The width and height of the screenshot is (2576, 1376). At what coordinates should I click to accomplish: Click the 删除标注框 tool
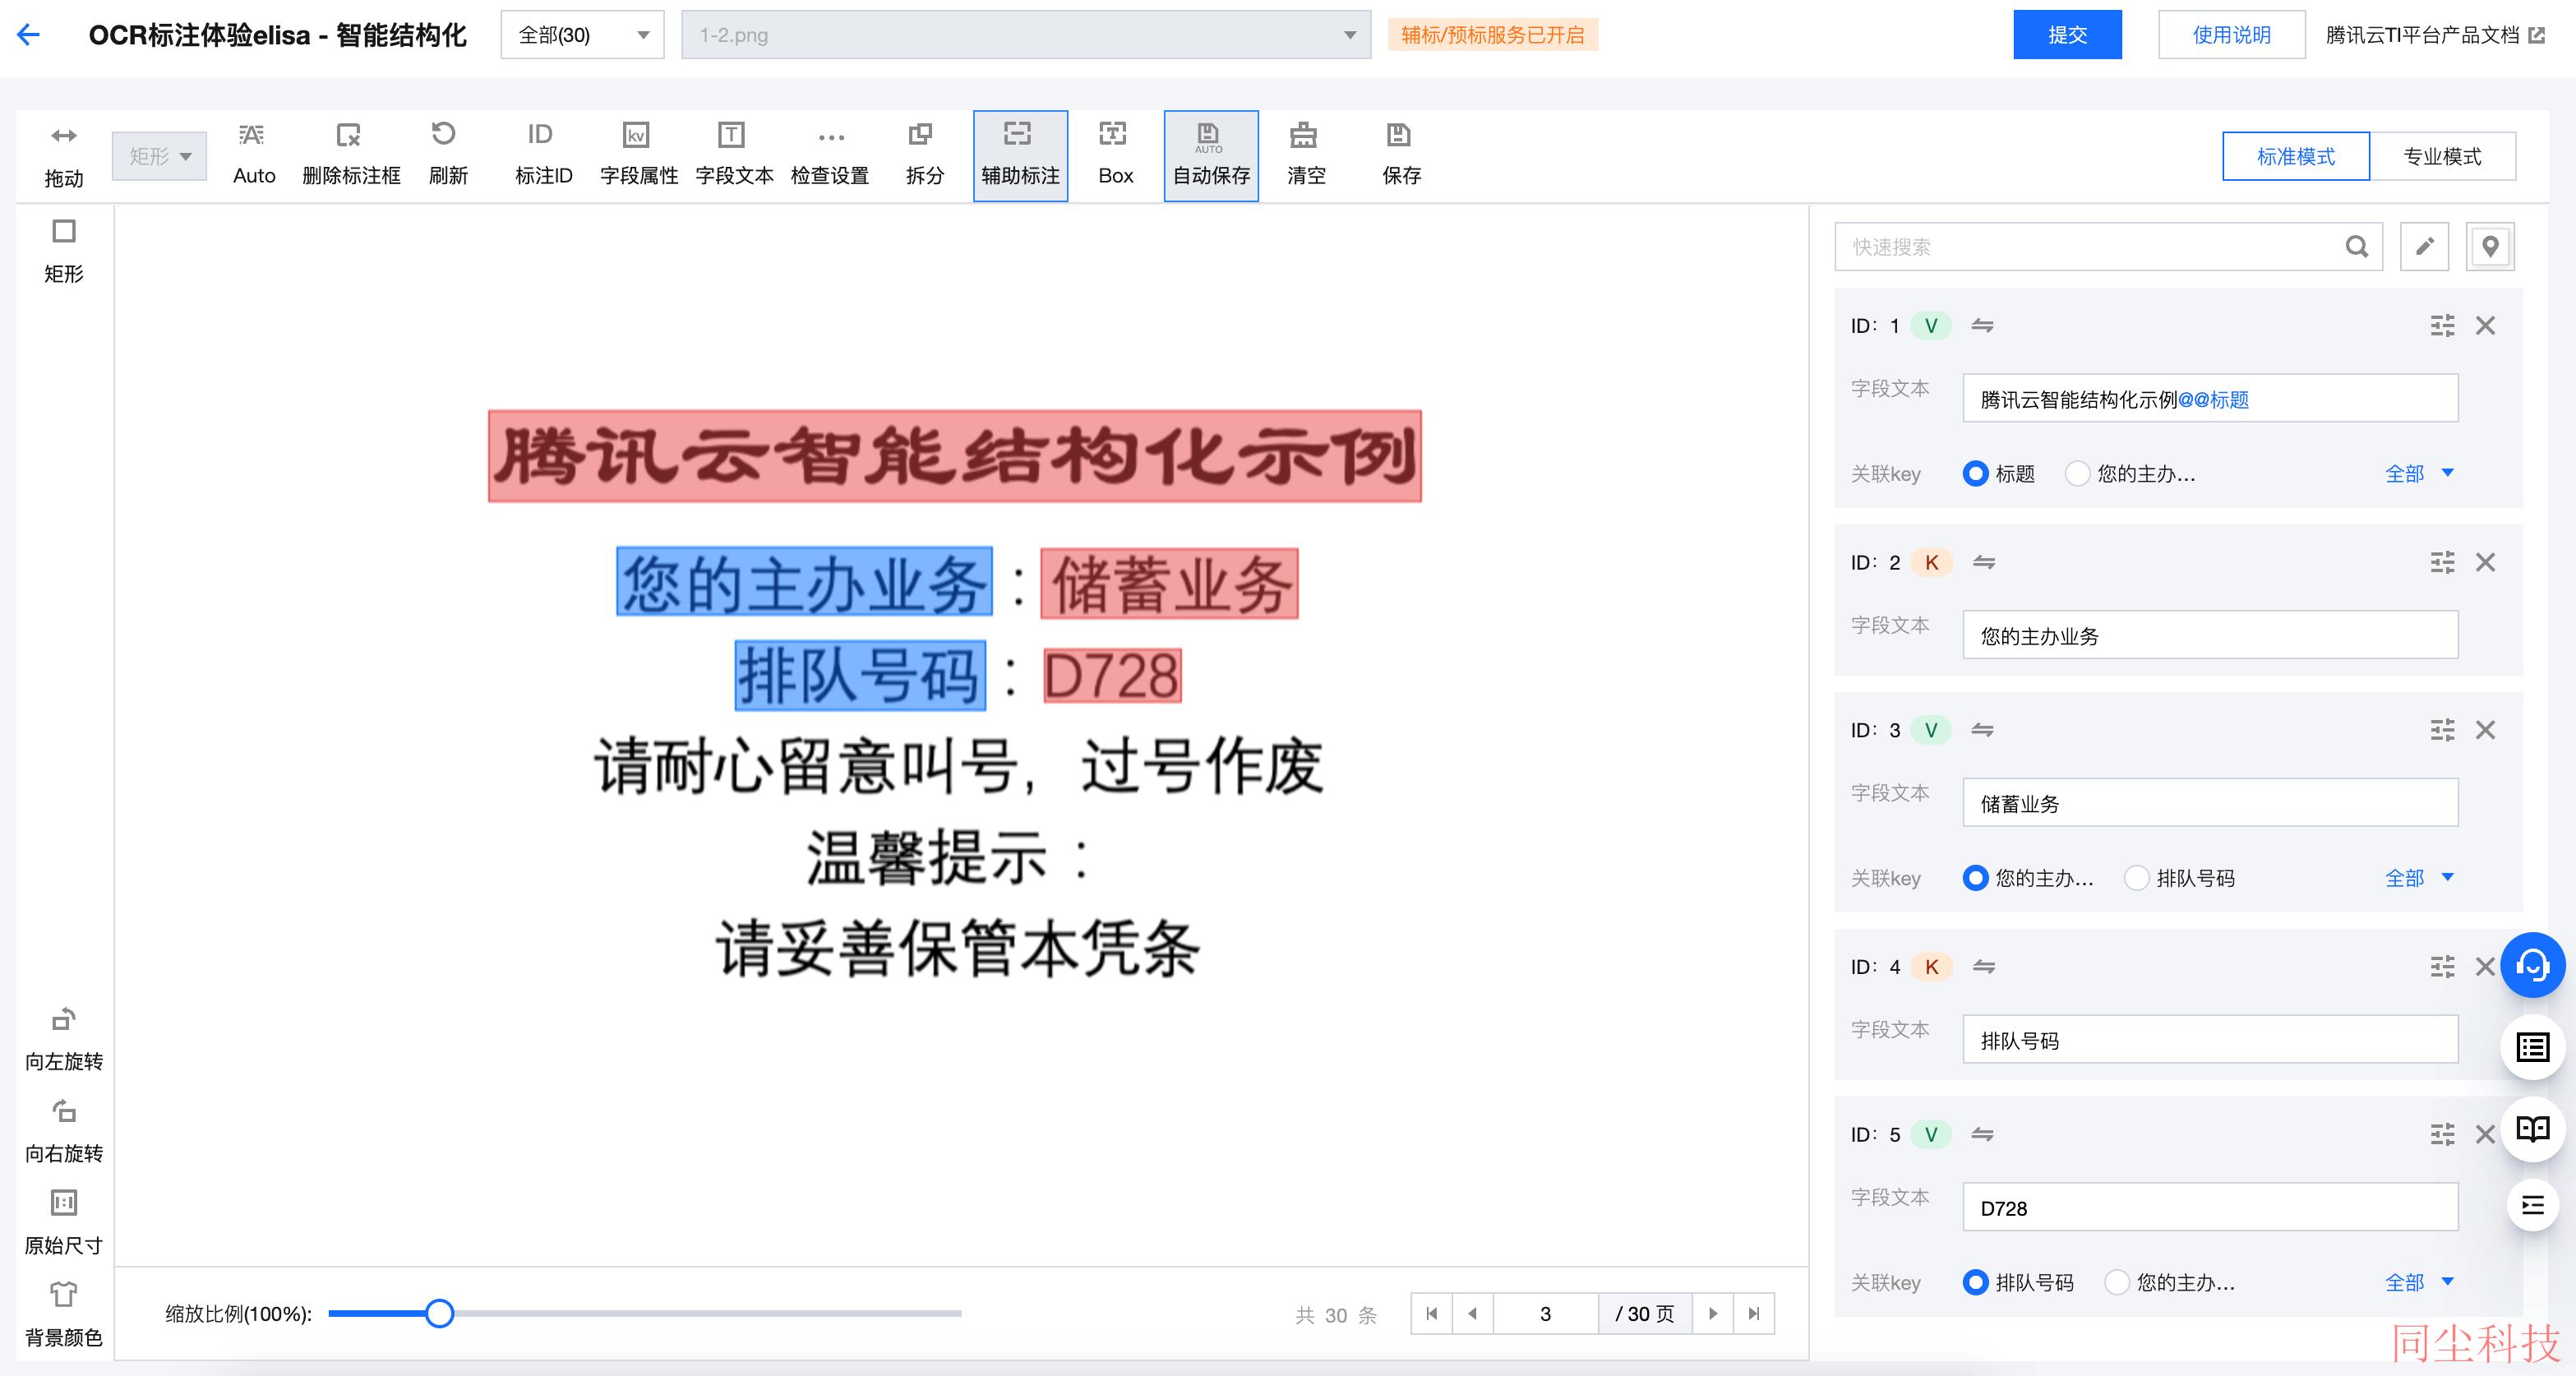[x=350, y=156]
